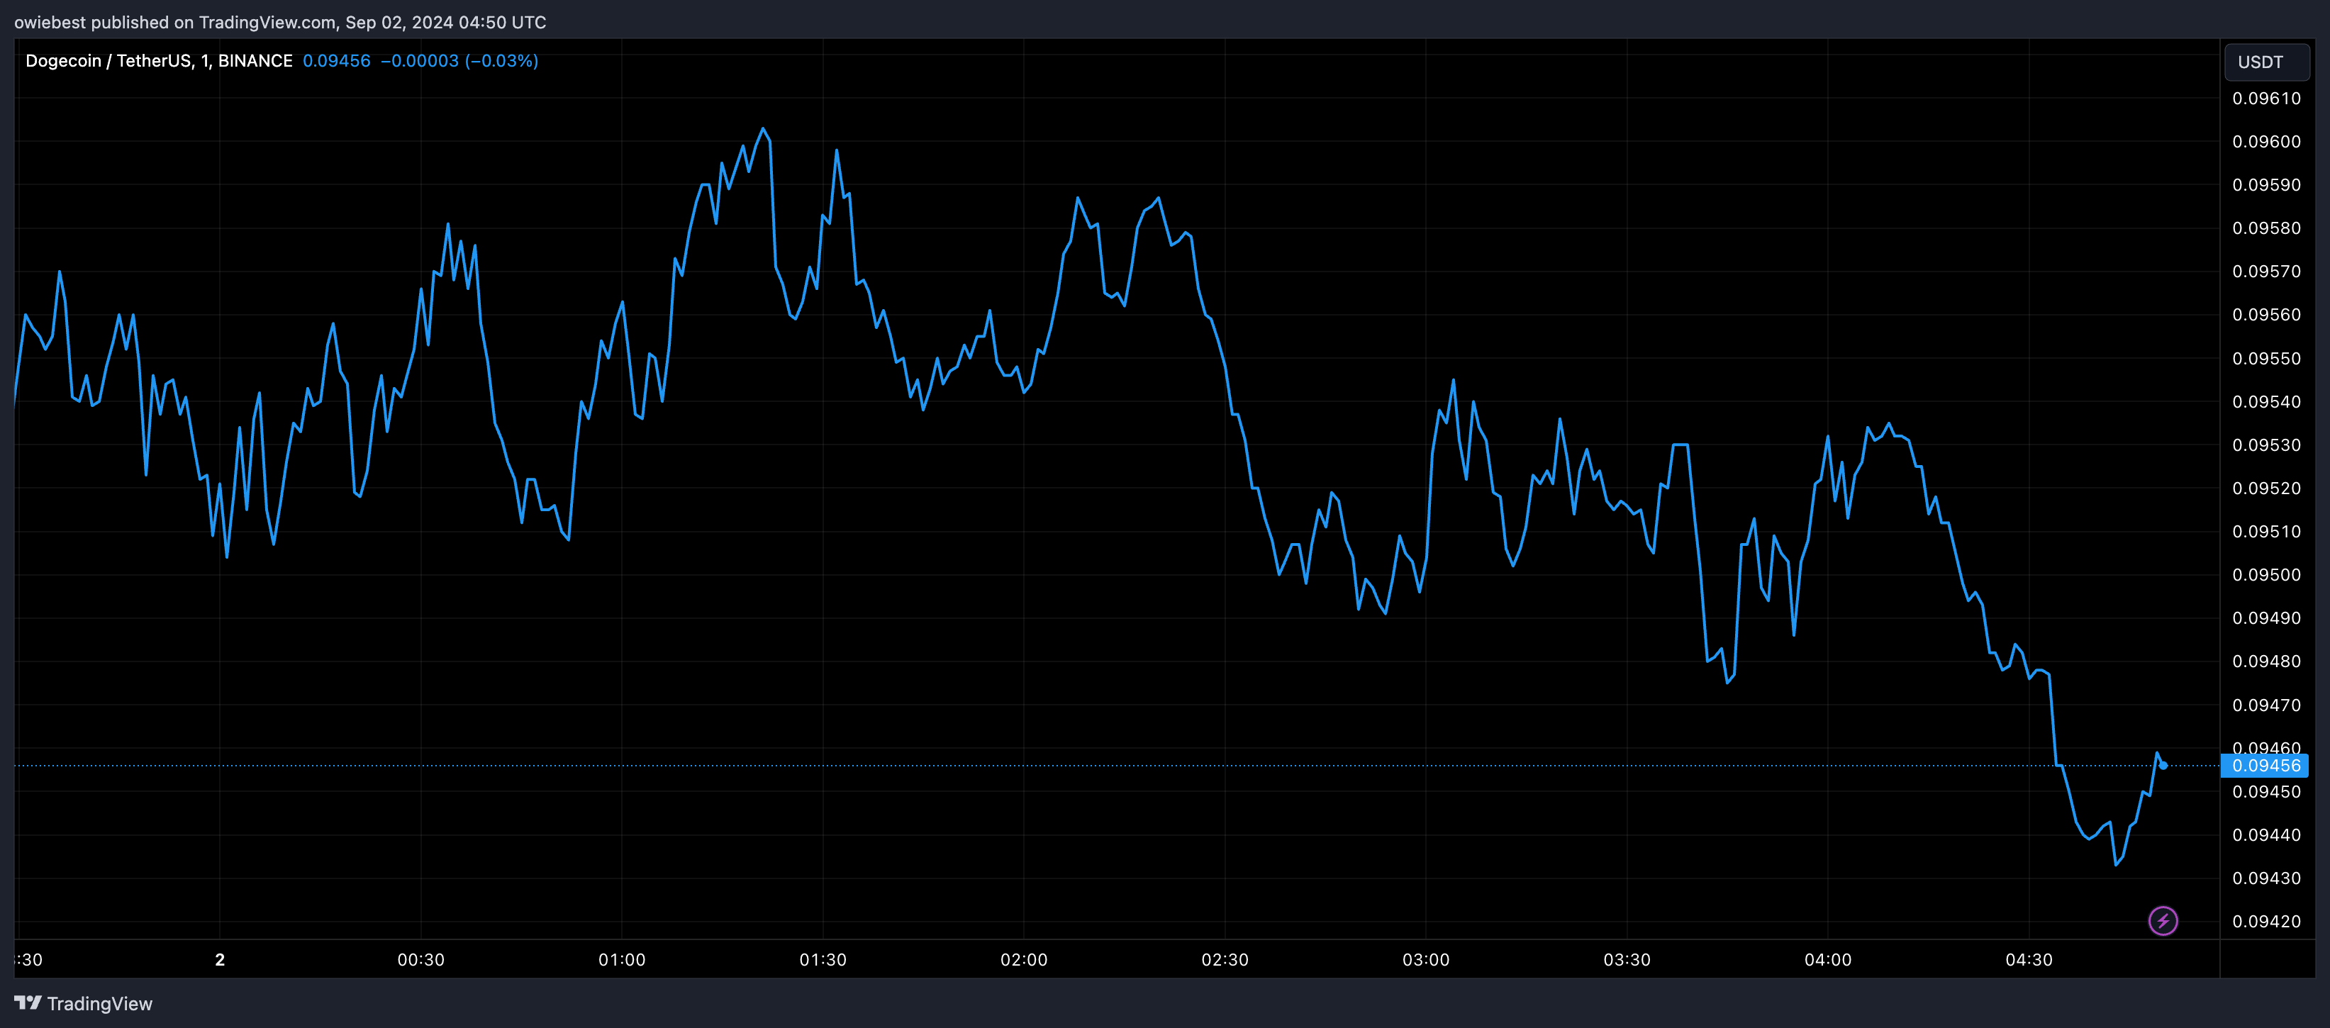Click the 00:30 time axis label

click(420, 959)
